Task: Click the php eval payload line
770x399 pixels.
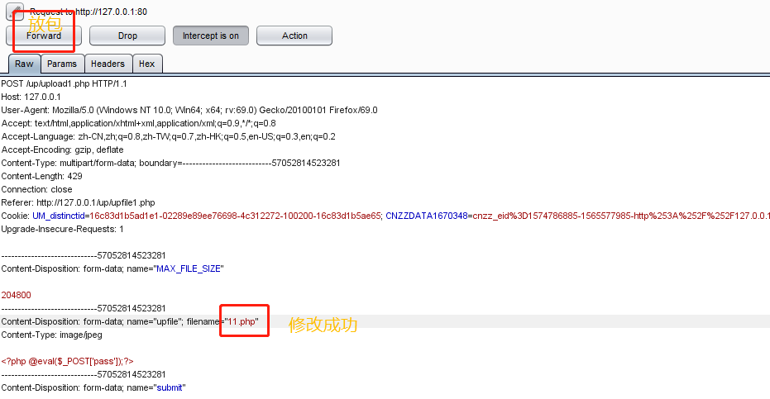Action: click(67, 361)
